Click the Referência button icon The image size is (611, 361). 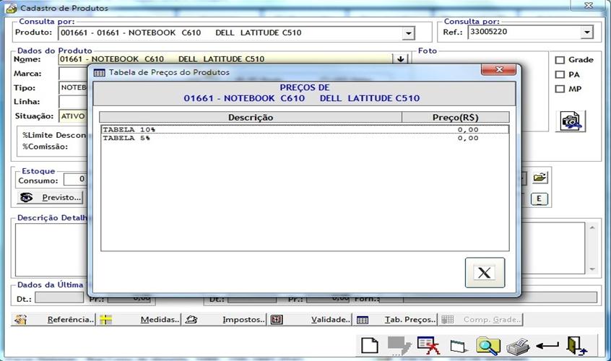20,320
